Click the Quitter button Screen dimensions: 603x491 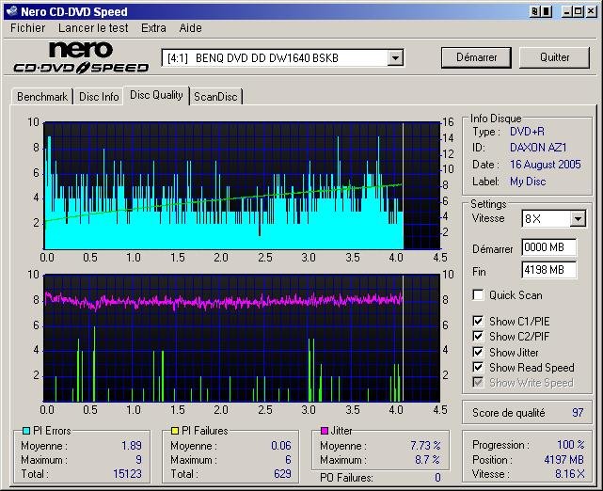pos(554,57)
